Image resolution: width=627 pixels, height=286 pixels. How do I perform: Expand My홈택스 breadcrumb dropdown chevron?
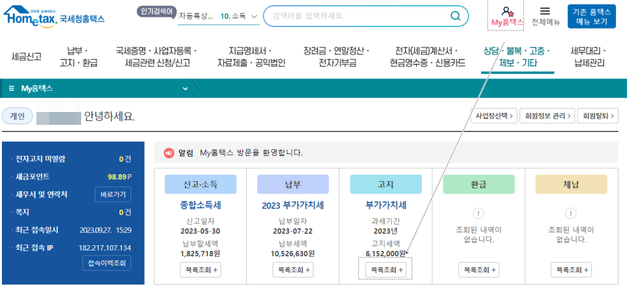pyautogui.click(x=185, y=89)
